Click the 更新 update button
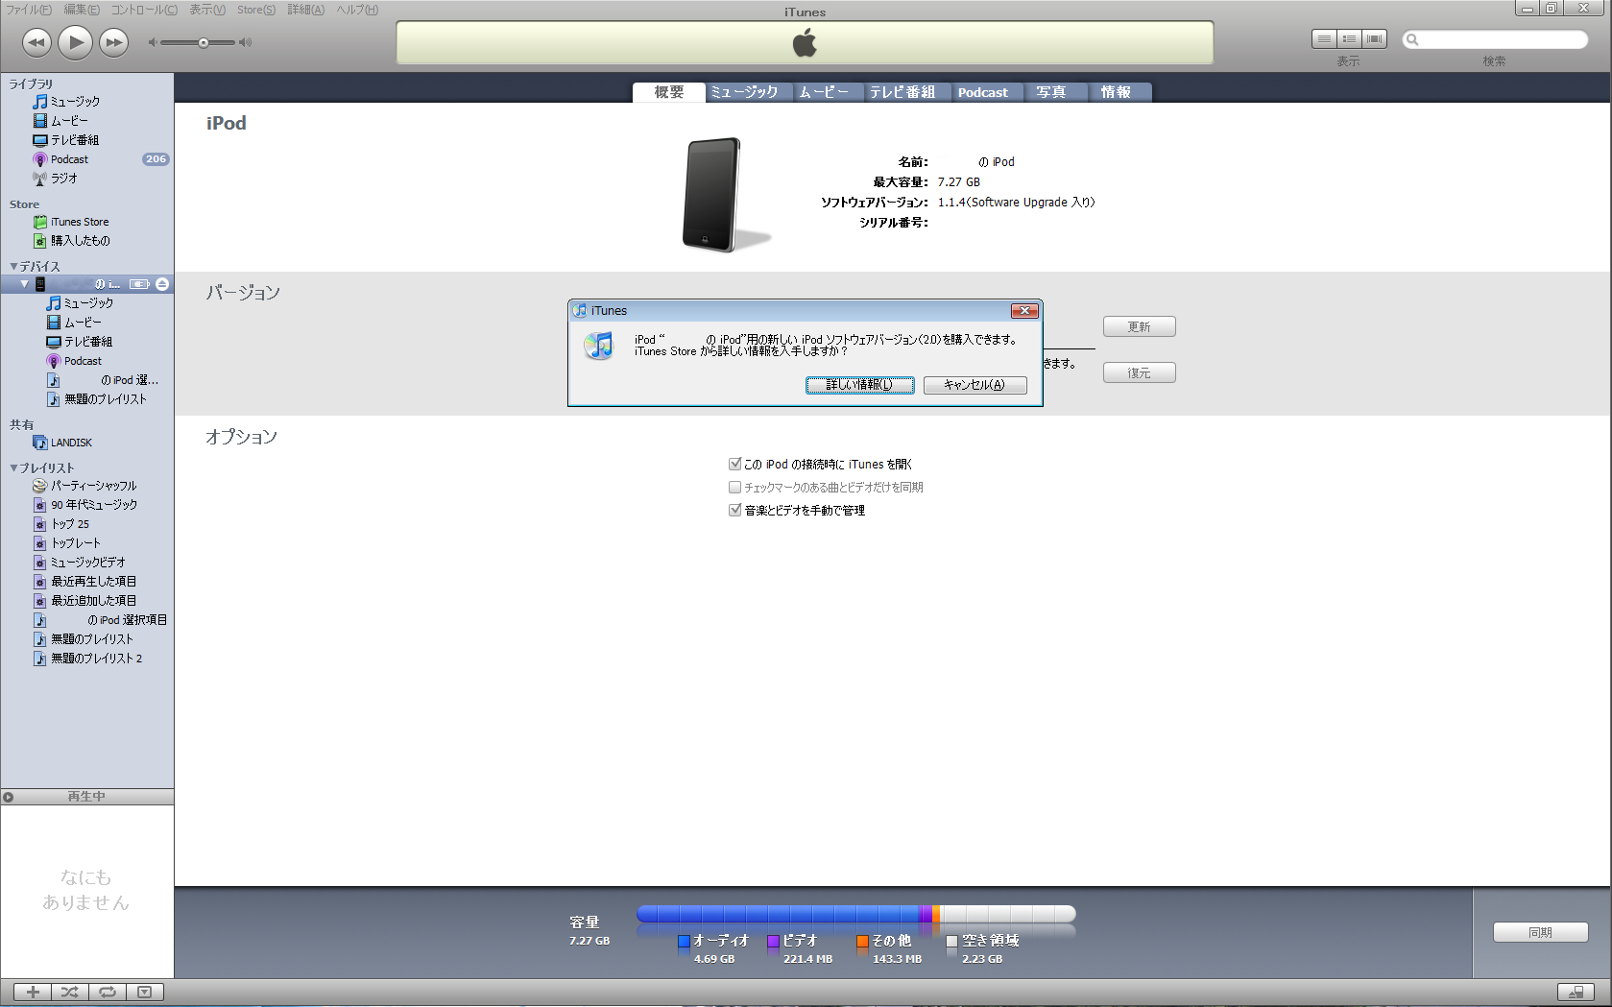Viewport: 1612px width, 1007px height. 1139,327
